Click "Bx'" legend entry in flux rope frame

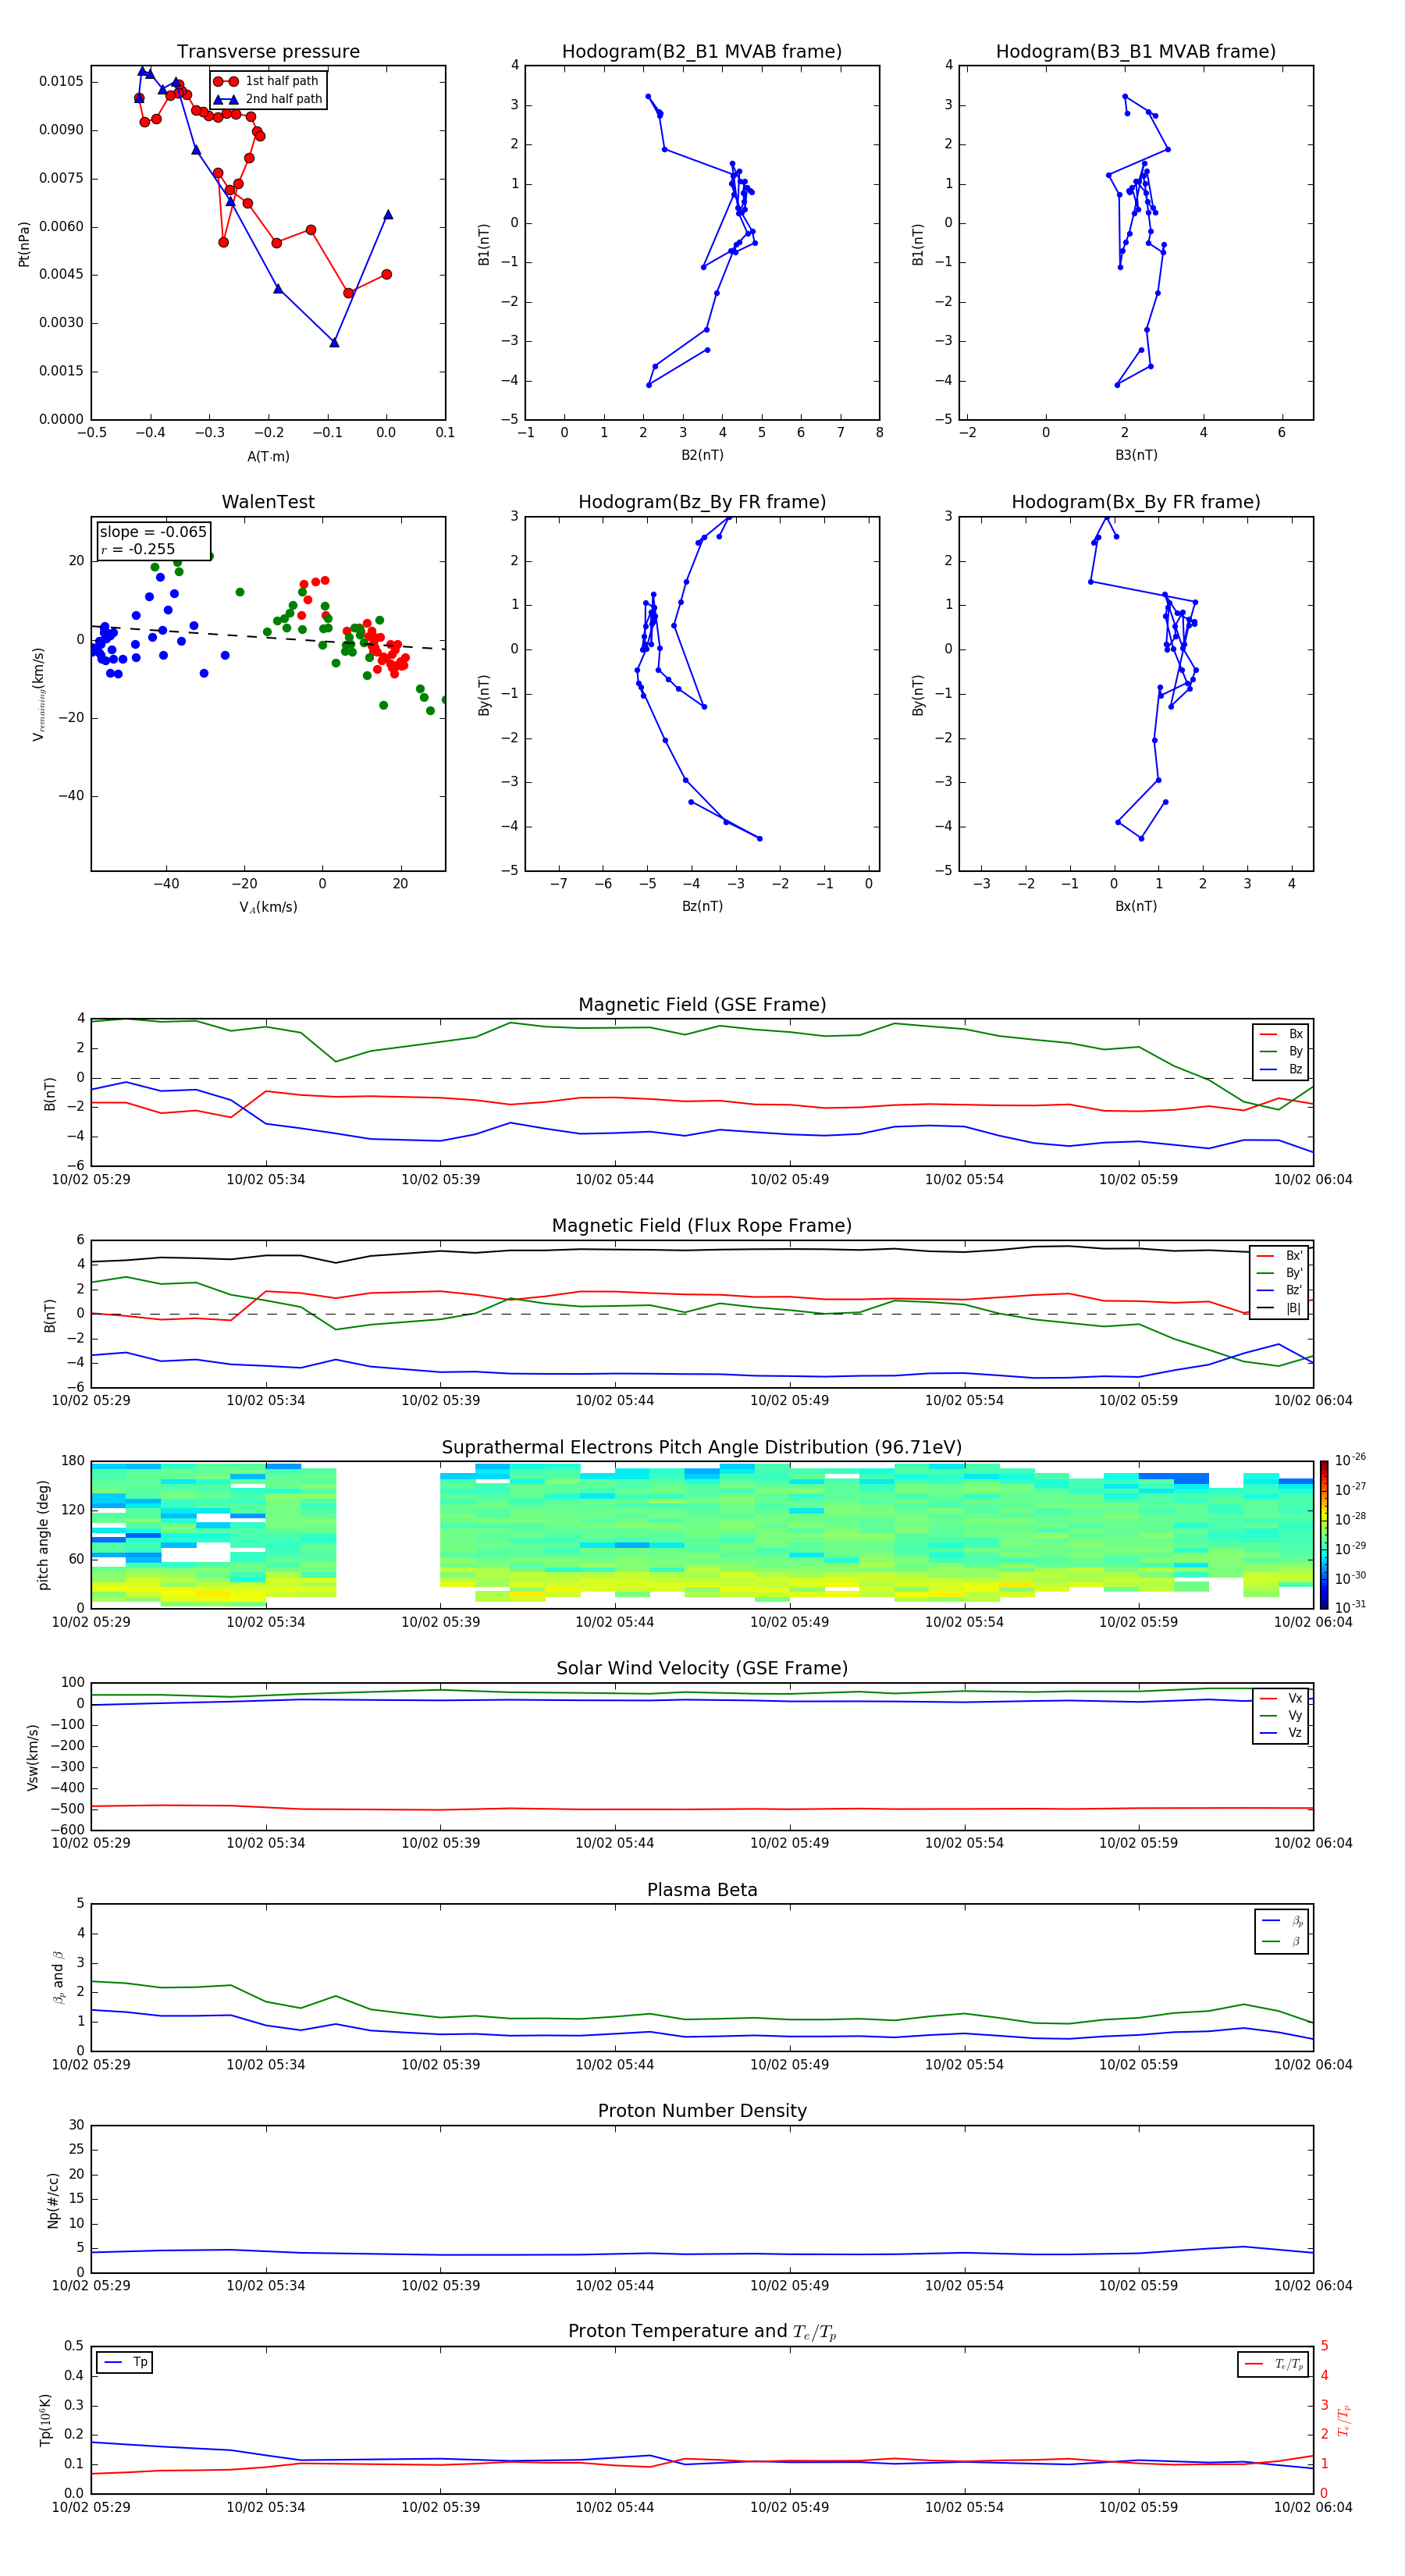(1280, 1256)
